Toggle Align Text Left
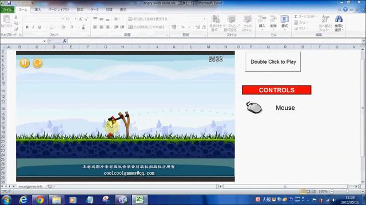The image size is (366, 205). click(96, 27)
